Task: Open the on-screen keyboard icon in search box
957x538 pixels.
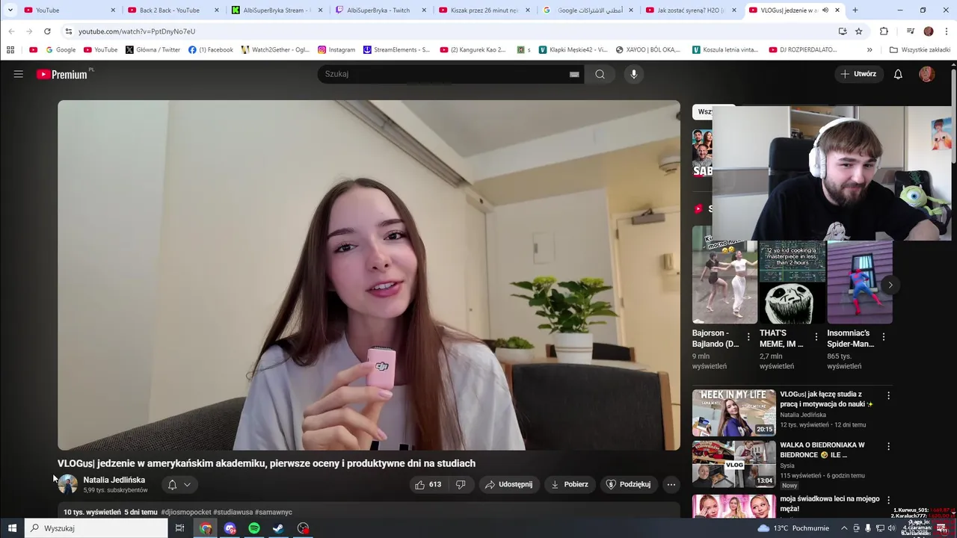Action: click(x=574, y=74)
